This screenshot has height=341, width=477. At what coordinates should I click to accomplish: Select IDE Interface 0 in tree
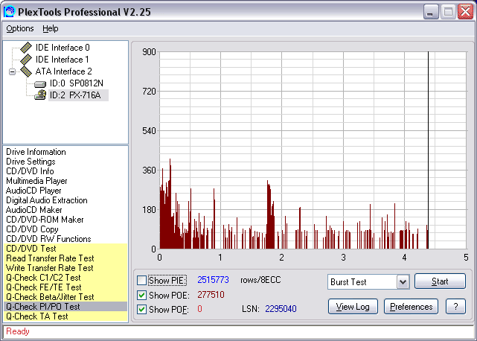tap(63, 48)
